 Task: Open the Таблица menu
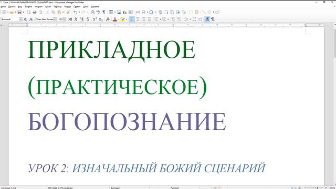tap(57, 7)
